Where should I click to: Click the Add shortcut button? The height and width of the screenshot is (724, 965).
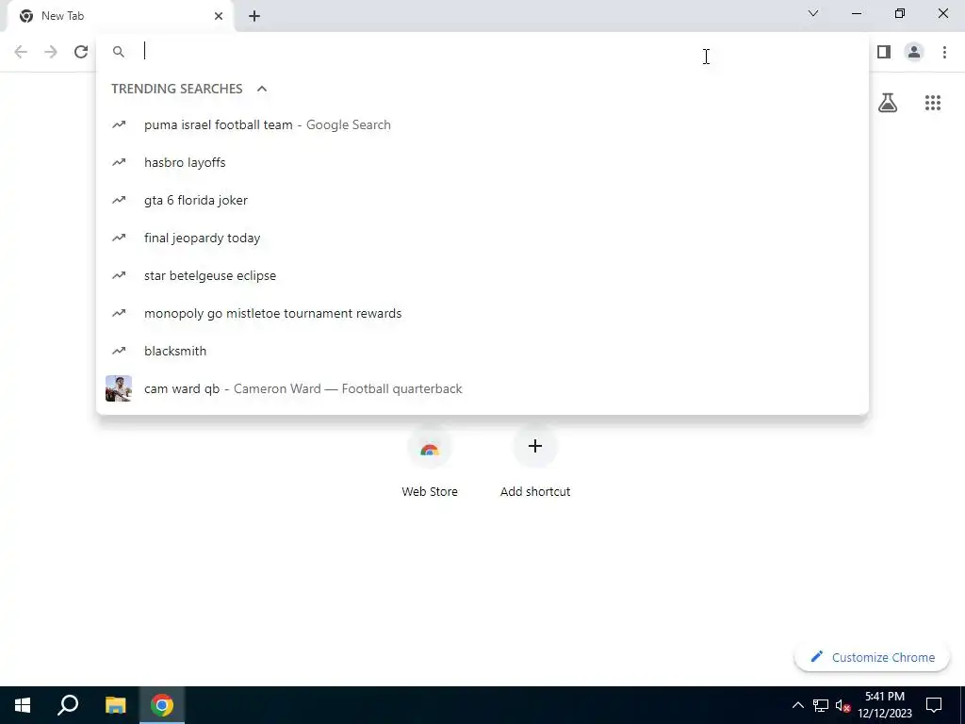535,460
